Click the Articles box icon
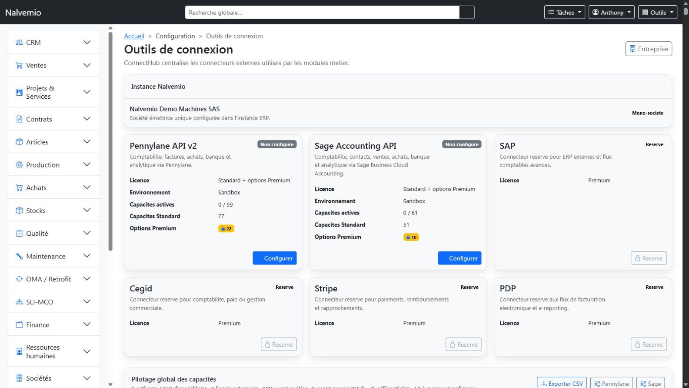Image resolution: width=689 pixels, height=388 pixels. (19, 142)
